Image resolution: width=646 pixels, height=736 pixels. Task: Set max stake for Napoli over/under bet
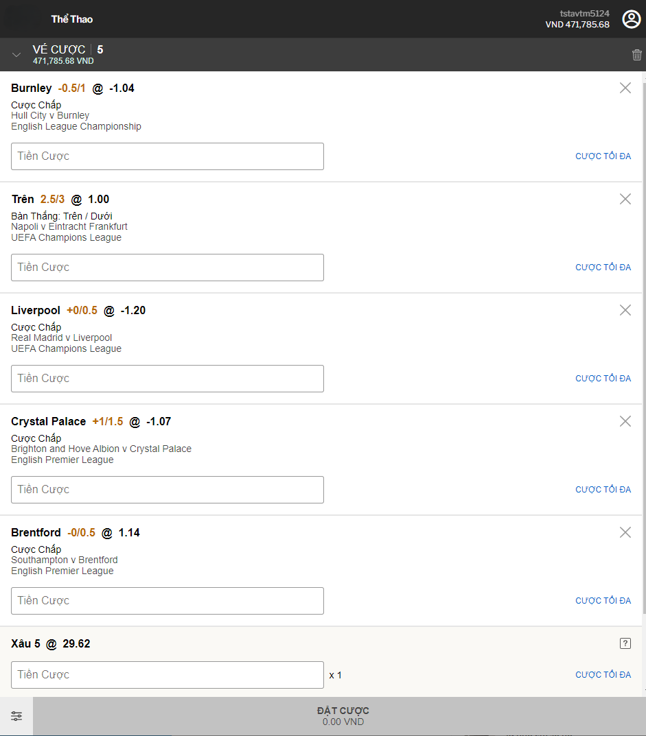click(603, 268)
